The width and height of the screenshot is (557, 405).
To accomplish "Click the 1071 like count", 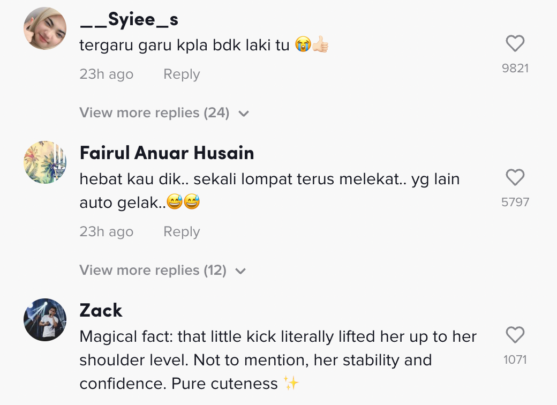I will pos(515,360).
